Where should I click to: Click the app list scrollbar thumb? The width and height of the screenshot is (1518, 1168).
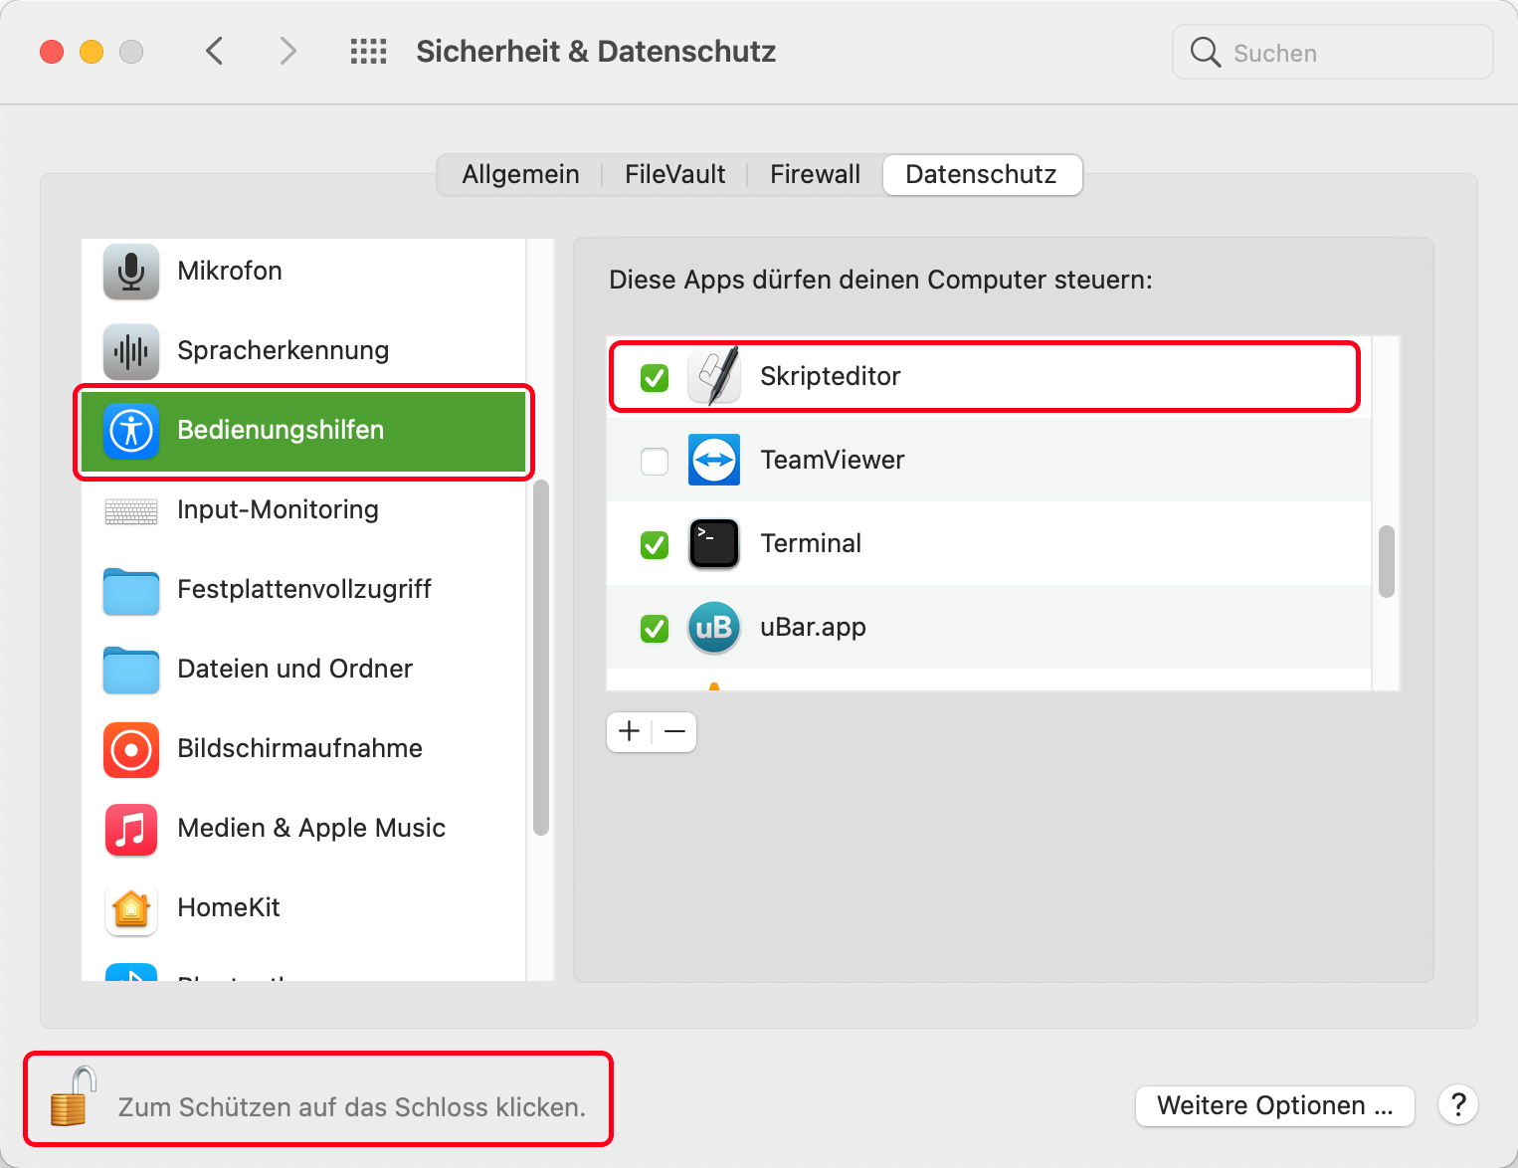[x=1386, y=561]
